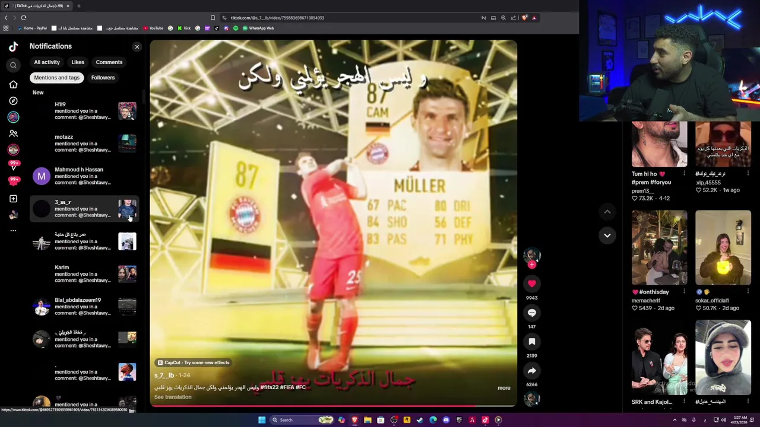The height and width of the screenshot is (427, 760).
Task: Select the Followers notifications filter
Action: click(103, 78)
